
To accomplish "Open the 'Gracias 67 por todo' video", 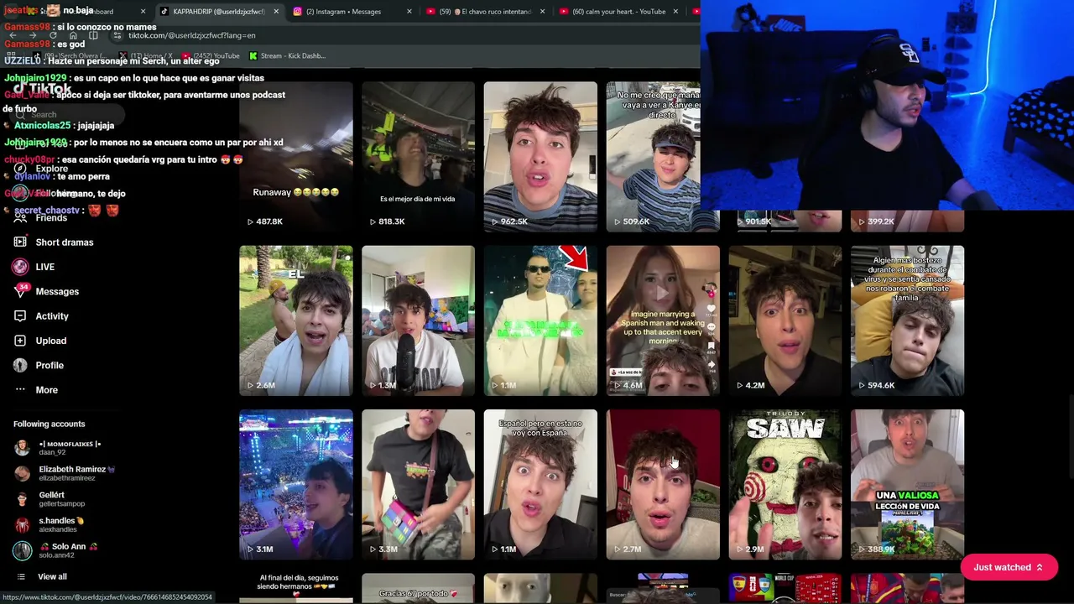I will point(418,588).
